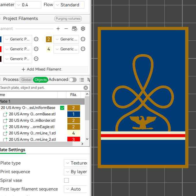Open the Plate type dropdown
The width and height of the screenshot is (196, 196).
point(75,163)
